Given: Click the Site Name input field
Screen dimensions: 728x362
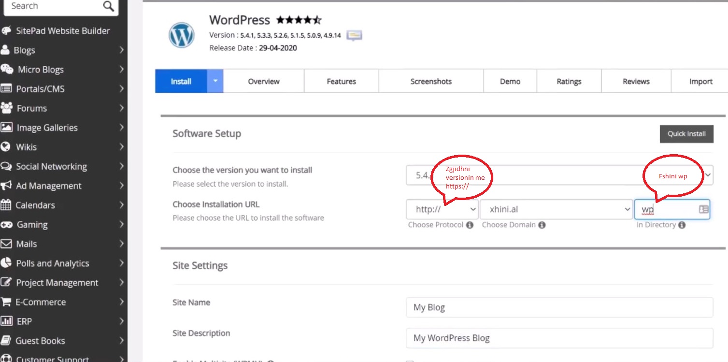Looking at the screenshot, I should coord(559,307).
